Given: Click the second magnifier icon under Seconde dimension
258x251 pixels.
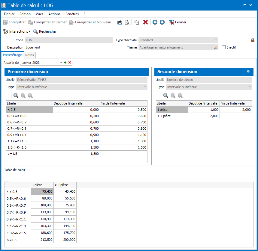Looking at the screenshot, I should pos(173,96).
